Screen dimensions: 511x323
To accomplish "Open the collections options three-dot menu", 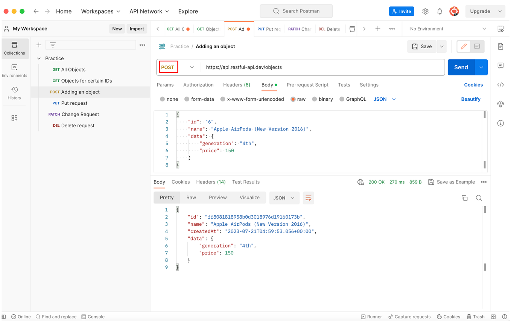I will (142, 45).
